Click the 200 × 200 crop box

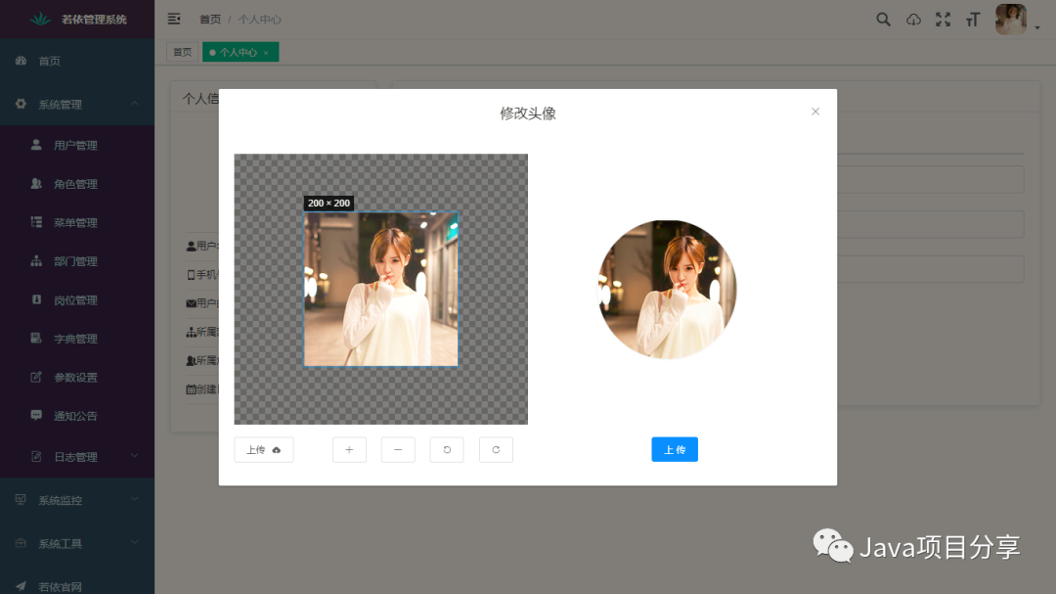[x=380, y=290]
